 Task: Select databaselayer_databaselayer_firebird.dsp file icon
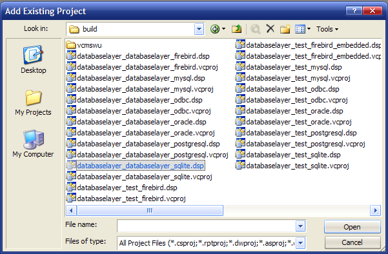click(x=71, y=56)
